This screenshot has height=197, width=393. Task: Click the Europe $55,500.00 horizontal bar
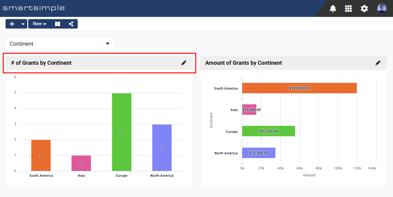point(268,131)
